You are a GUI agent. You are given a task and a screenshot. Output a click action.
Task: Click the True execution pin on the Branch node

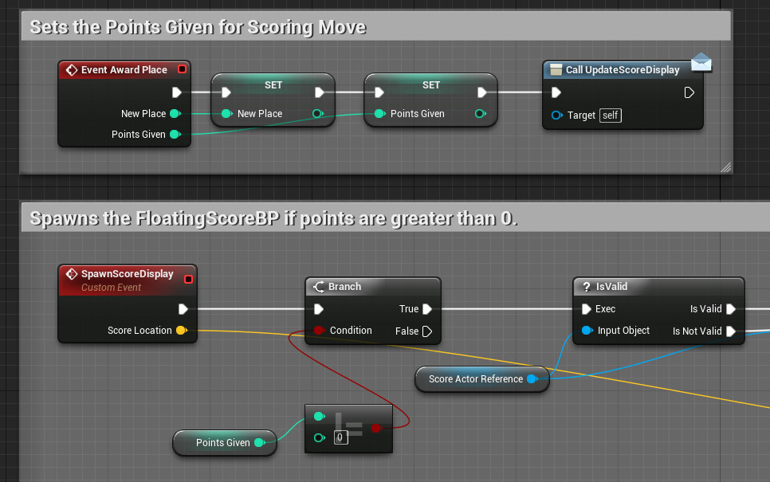coord(426,308)
